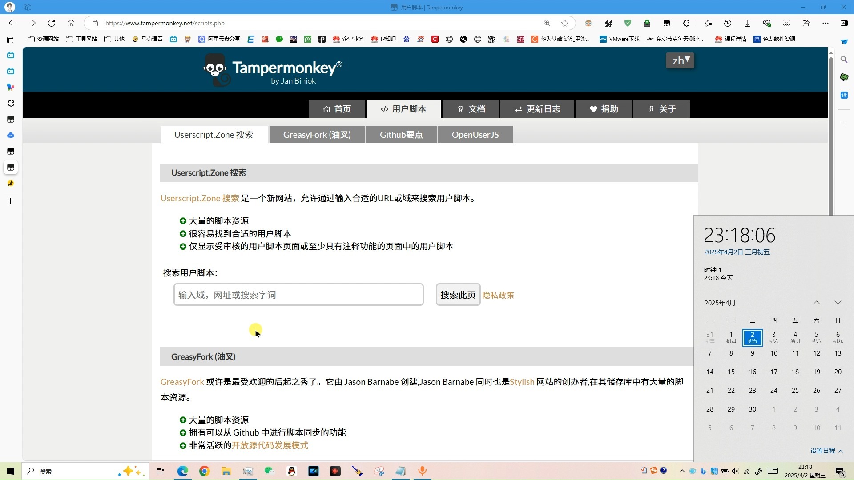Viewport: 854px width, 480px height.
Task: Open WeChat from the taskbar
Action: 270,471
